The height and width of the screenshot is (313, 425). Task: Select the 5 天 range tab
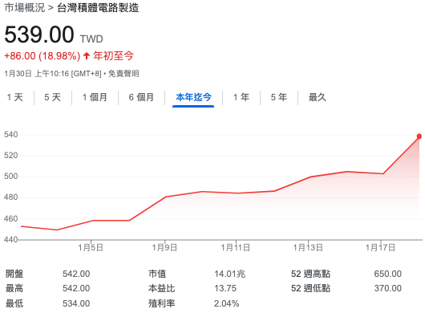(x=53, y=97)
